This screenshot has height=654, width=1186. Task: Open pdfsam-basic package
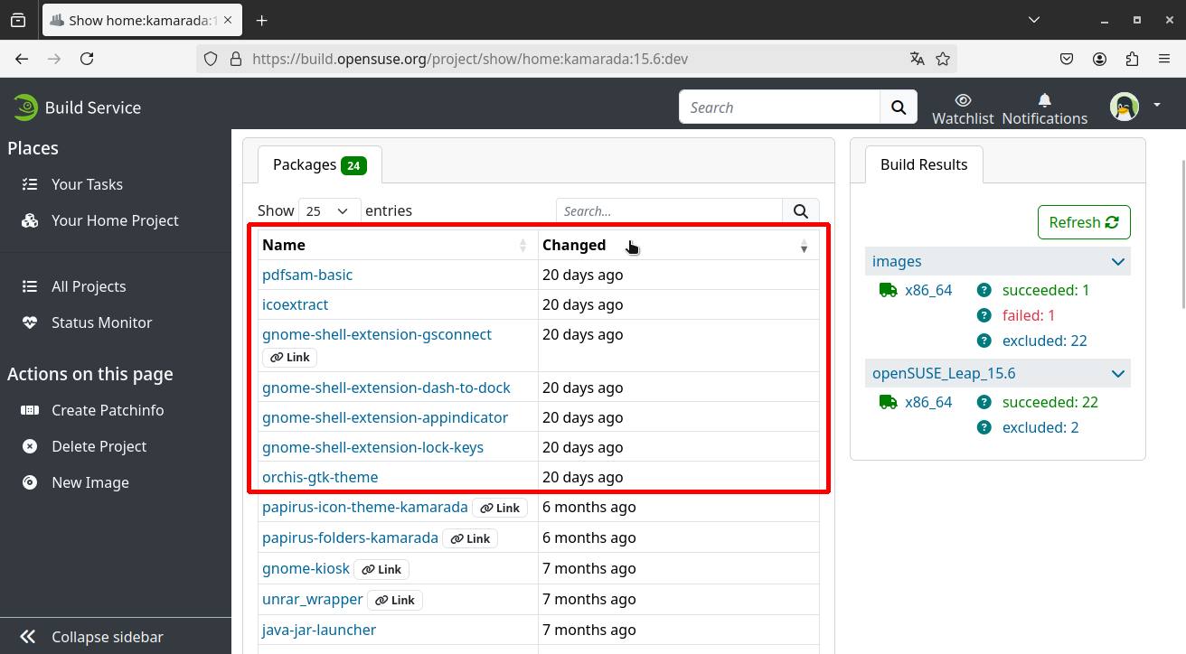[x=307, y=275]
